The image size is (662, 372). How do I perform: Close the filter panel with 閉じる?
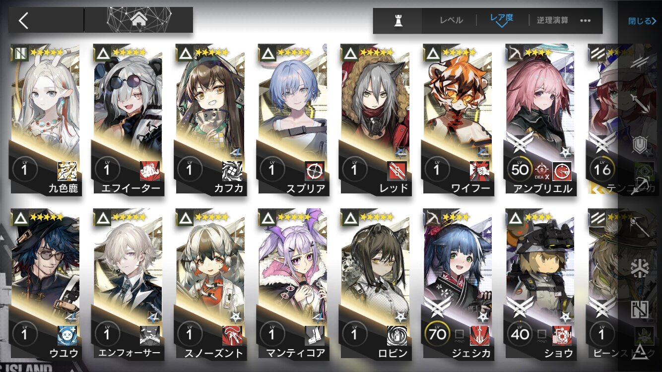coord(642,21)
